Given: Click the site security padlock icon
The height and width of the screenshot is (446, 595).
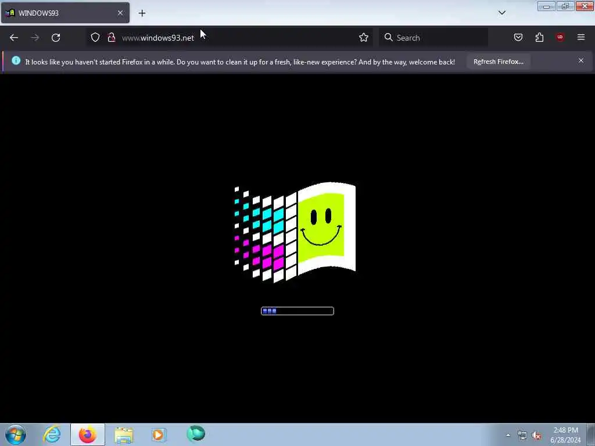Looking at the screenshot, I should (x=111, y=37).
